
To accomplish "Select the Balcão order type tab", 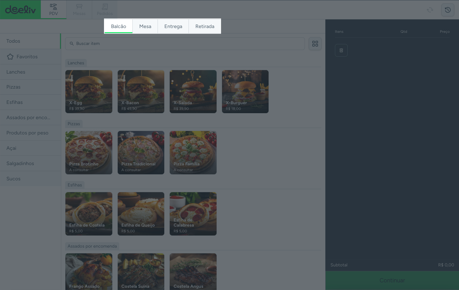I will tap(118, 26).
